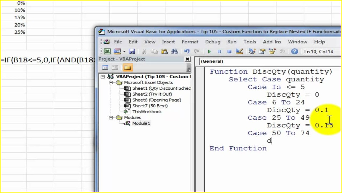342x193 pixels.
Task: Collapse the VBAProject root node
Action: 103,77
